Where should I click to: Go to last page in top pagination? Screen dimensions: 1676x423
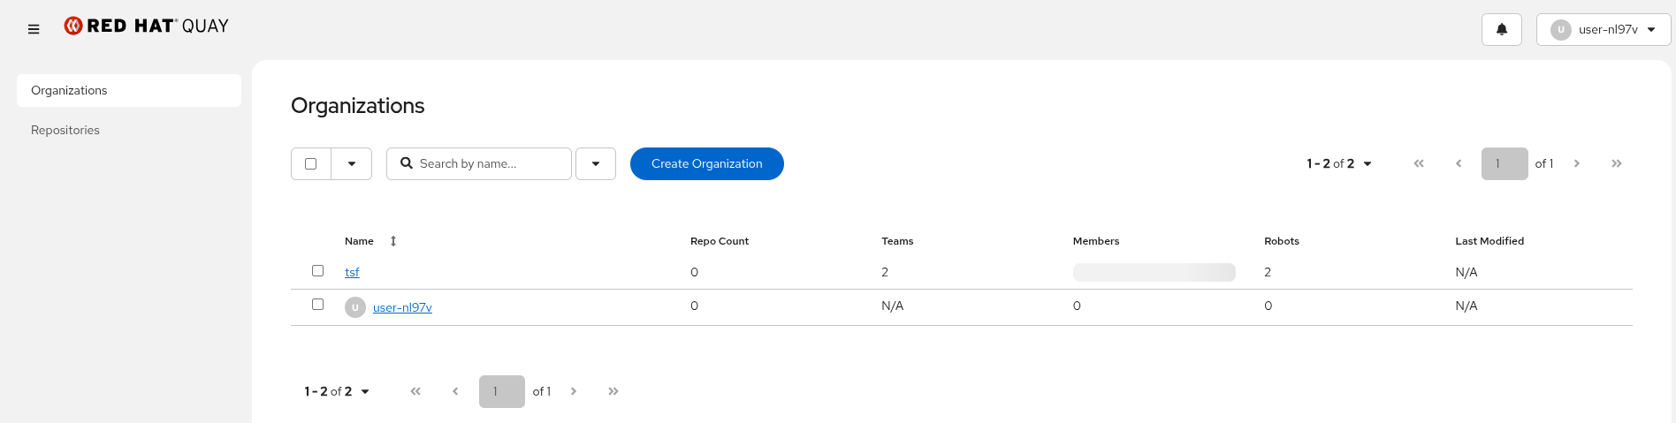click(1617, 163)
